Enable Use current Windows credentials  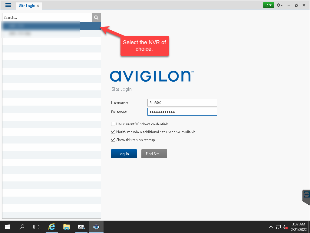(x=113, y=124)
